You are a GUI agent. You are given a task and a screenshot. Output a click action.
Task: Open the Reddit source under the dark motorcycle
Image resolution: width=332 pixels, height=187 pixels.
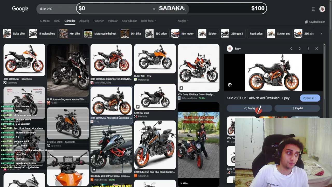coord(54,103)
